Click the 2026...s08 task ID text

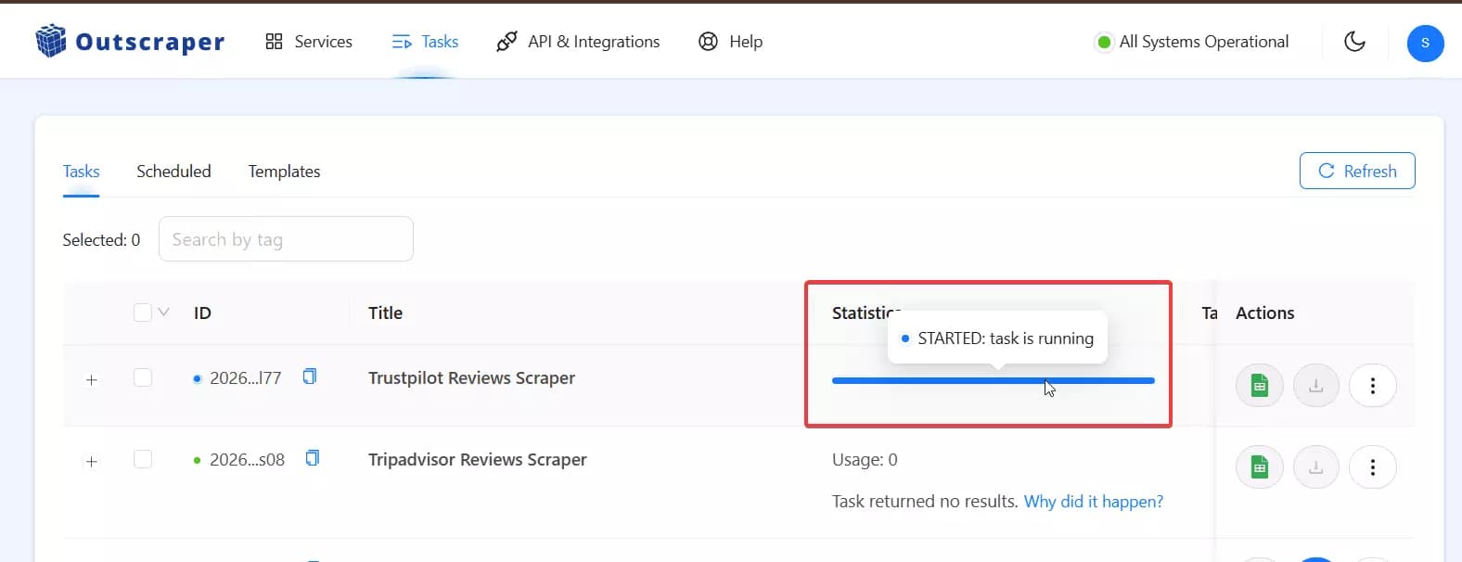[x=247, y=459]
